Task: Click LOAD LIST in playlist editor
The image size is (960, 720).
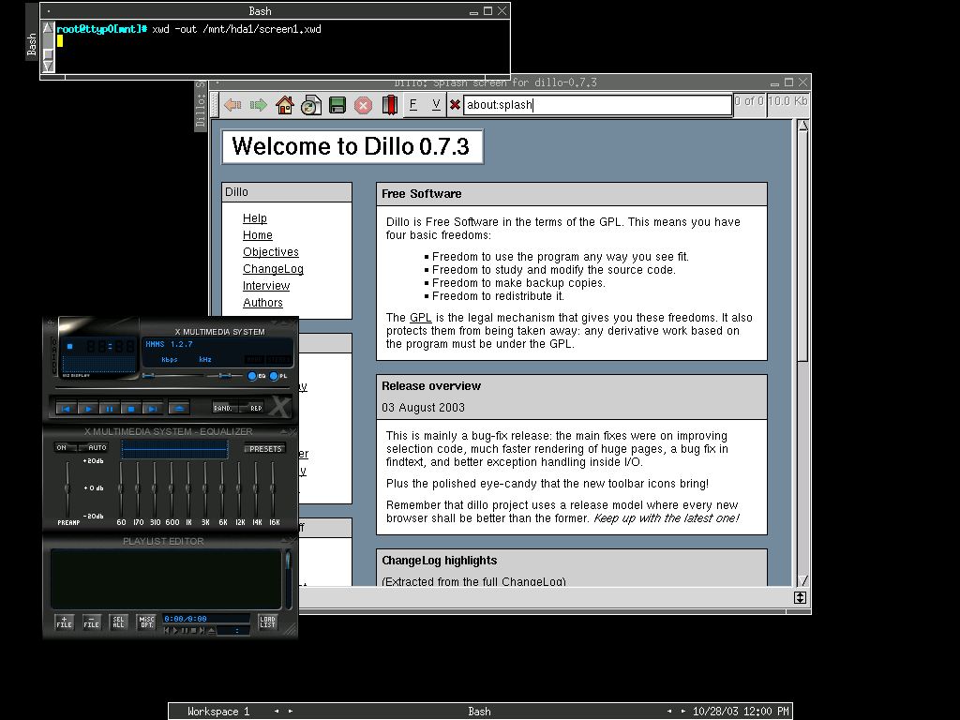Action: (267, 622)
